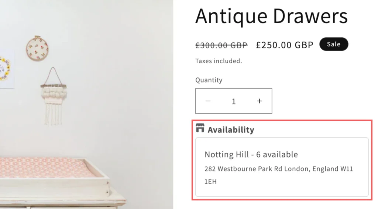Click the Quantity label

click(x=209, y=80)
